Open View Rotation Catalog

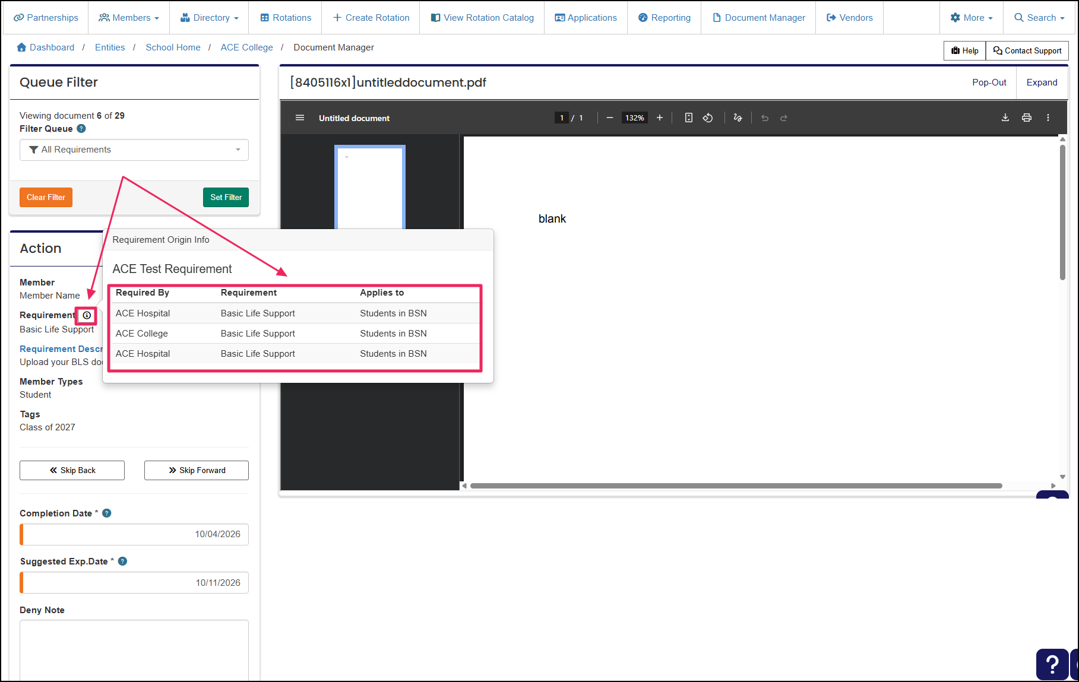point(482,18)
